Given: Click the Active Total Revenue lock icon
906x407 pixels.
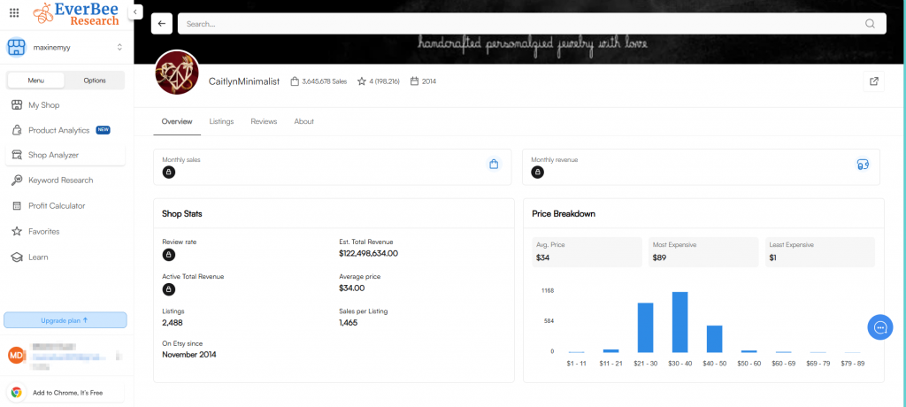Looking at the screenshot, I should pyautogui.click(x=169, y=289).
